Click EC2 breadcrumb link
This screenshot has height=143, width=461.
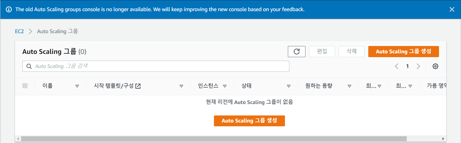click(19, 31)
